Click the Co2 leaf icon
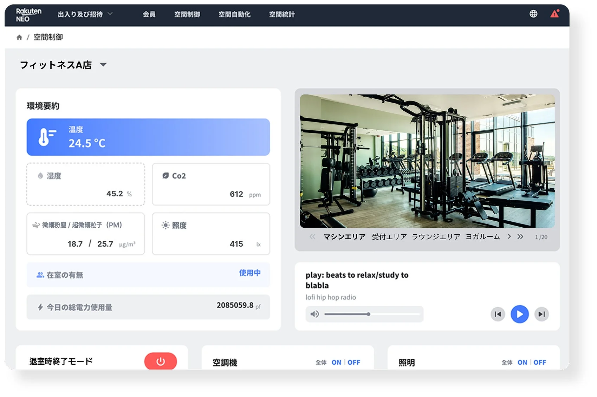The height and width of the screenshot is (397, 597). tap(166, 176)
